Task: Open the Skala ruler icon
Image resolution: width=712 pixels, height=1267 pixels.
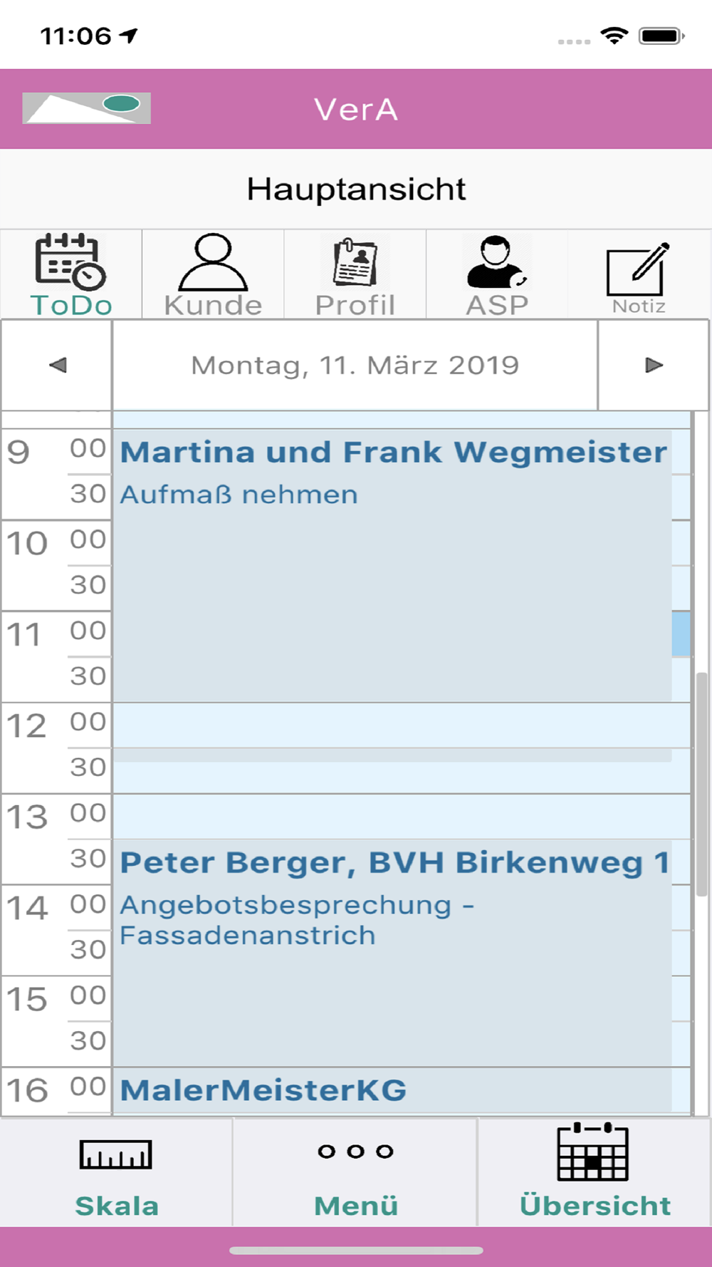Action: tap(116, 1154)
